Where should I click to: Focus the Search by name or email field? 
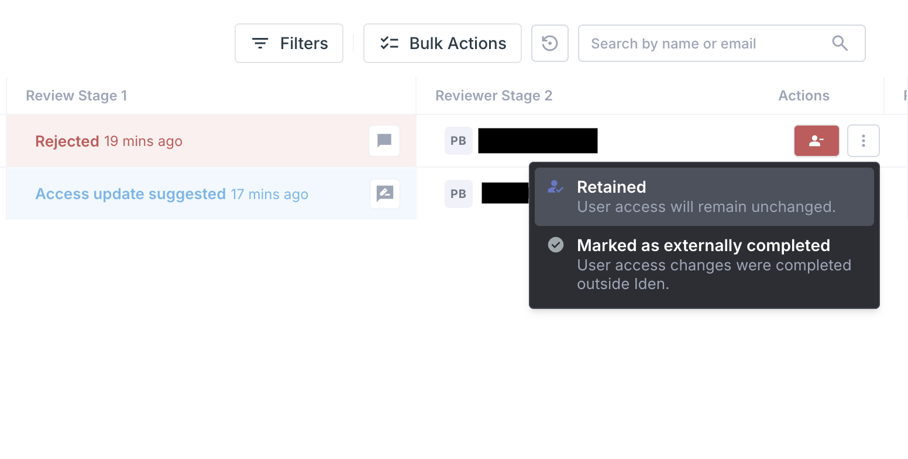coord(702,43)
